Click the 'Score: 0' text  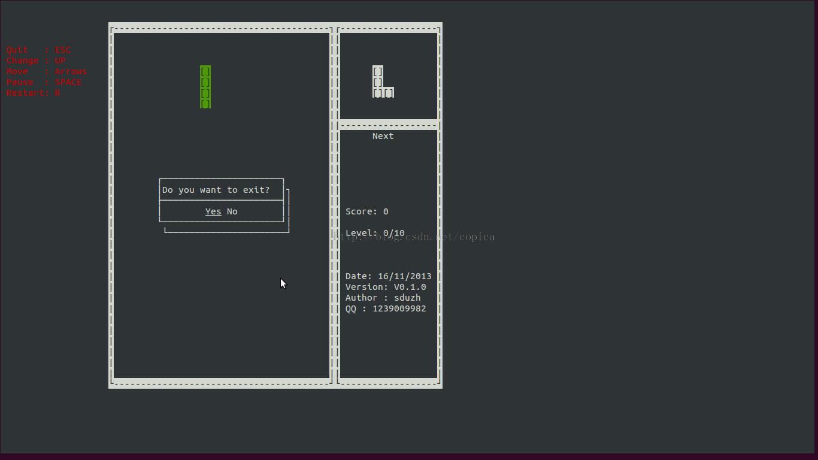click(x=367, y=211)
